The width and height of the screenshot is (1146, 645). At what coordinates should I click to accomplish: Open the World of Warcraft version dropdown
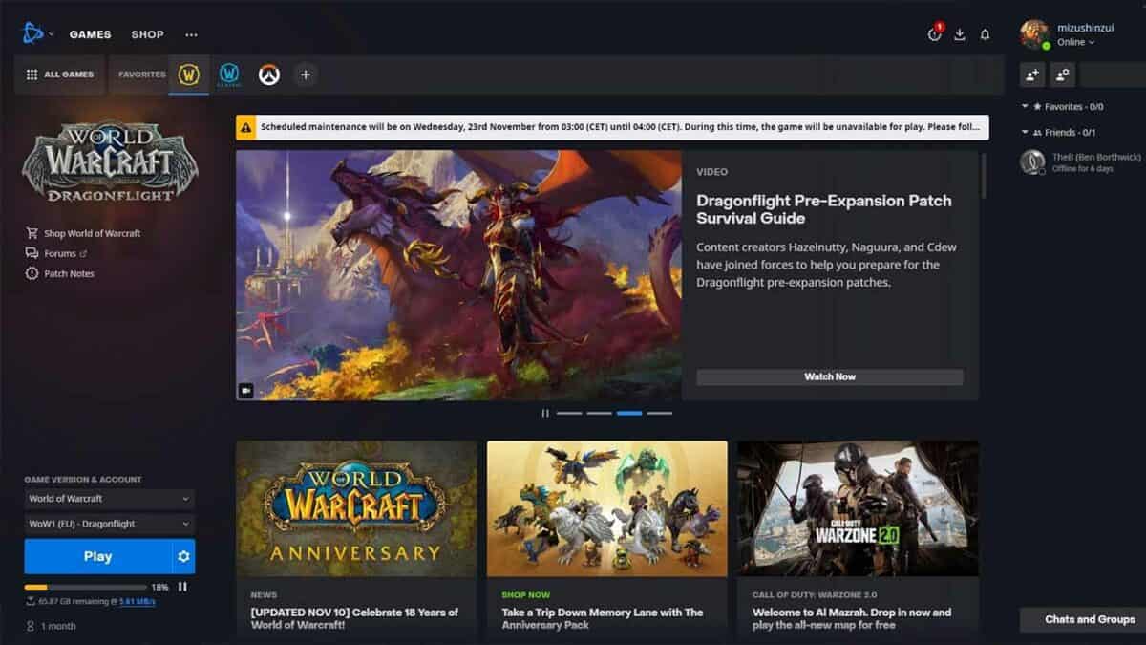[x=109, y=499]
